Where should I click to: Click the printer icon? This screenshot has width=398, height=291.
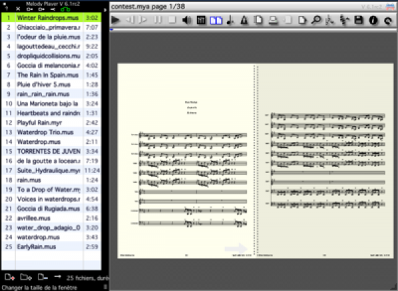[273, 21]
